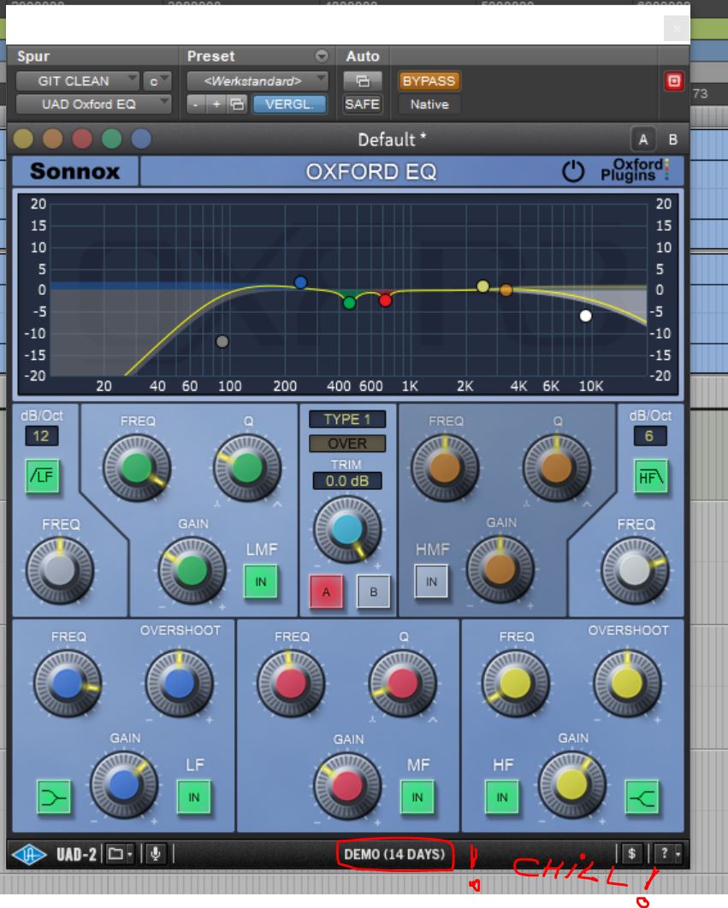Open the UAD Oxford EQ plugin selector
728x908 pixels.
[x=93, y=104]
